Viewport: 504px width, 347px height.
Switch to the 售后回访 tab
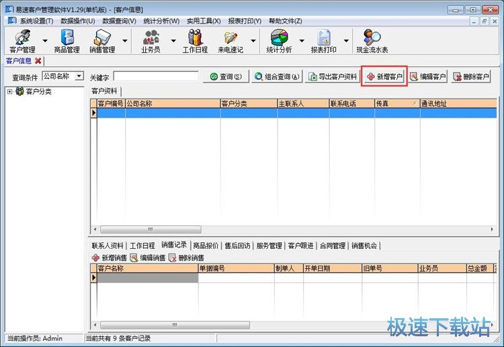[237, 245]
